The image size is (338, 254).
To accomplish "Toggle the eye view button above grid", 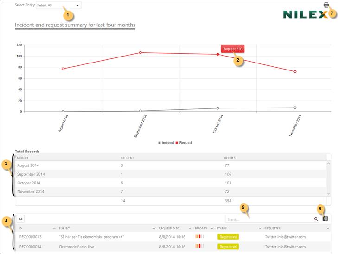I will (x=21, y=219).
